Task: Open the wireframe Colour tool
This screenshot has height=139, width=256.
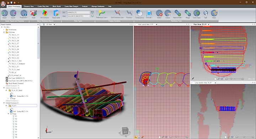Action: pos(168,13)
